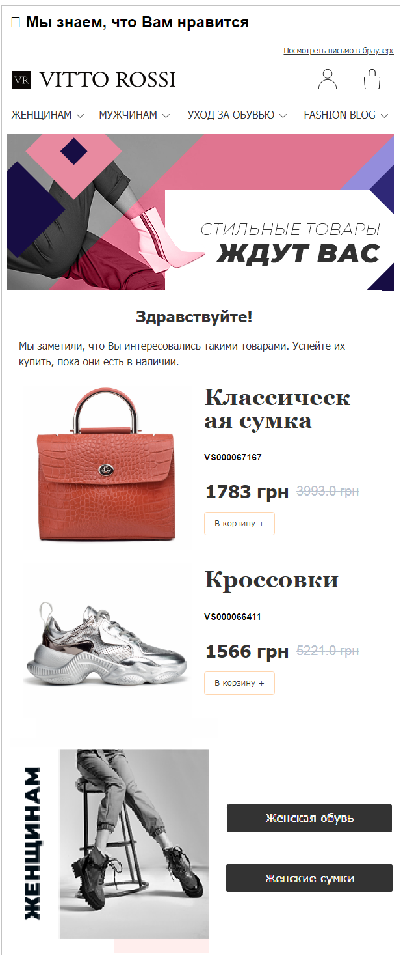Image resolution: width=403 pixels, height=956 pixels.
Task: Click the VR logo square icon
Action: click(21, 80)
